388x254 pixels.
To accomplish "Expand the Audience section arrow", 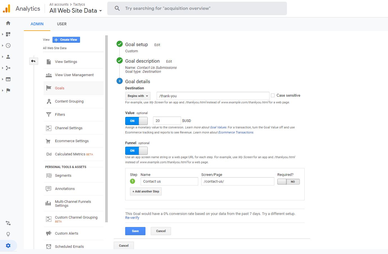I will 3,57.
